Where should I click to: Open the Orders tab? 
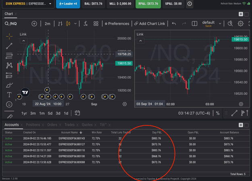coord(52,125)
